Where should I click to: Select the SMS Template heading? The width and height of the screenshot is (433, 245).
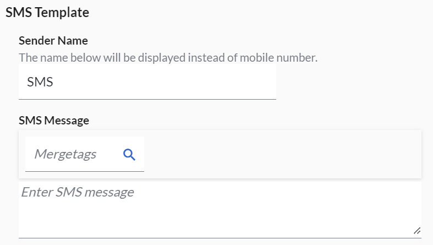[x=47, y=13]
